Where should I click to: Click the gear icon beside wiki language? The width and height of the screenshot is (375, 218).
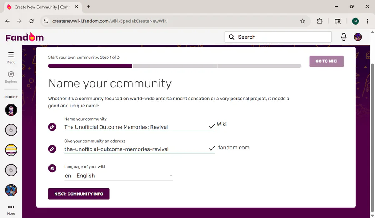tap(52, 168)
